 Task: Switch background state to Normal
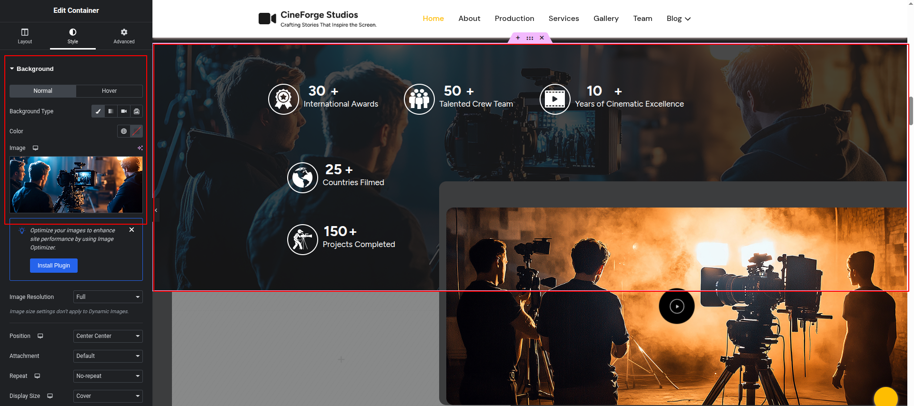(43, 91)
